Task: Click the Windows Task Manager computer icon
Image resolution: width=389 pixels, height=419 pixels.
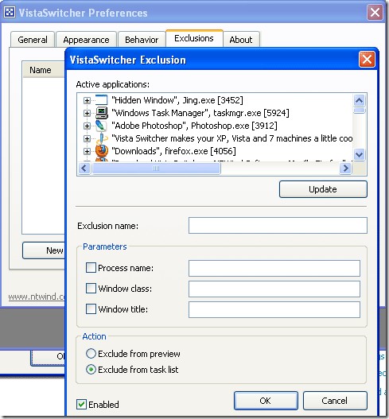Action: [102, 113]
